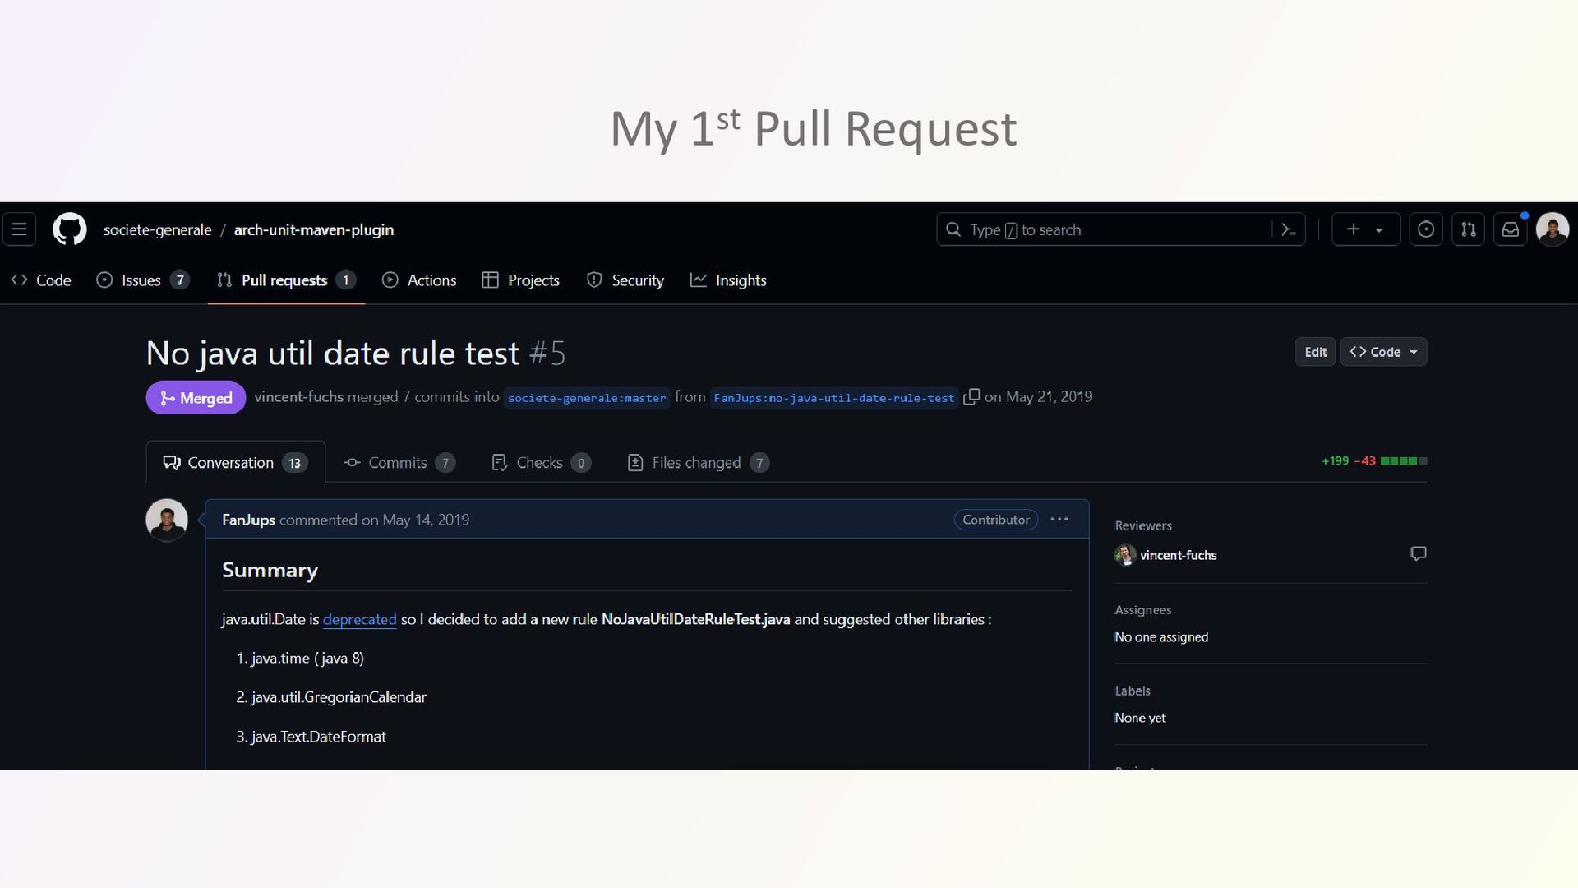Click list item java.Text.DateFormat
This screenshot has width=1578, height=888.
click(318, 737)
